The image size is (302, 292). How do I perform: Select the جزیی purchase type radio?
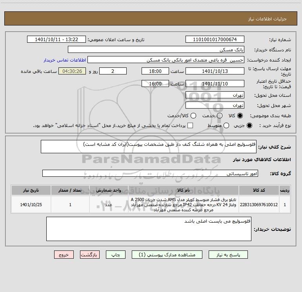[249, 125]
